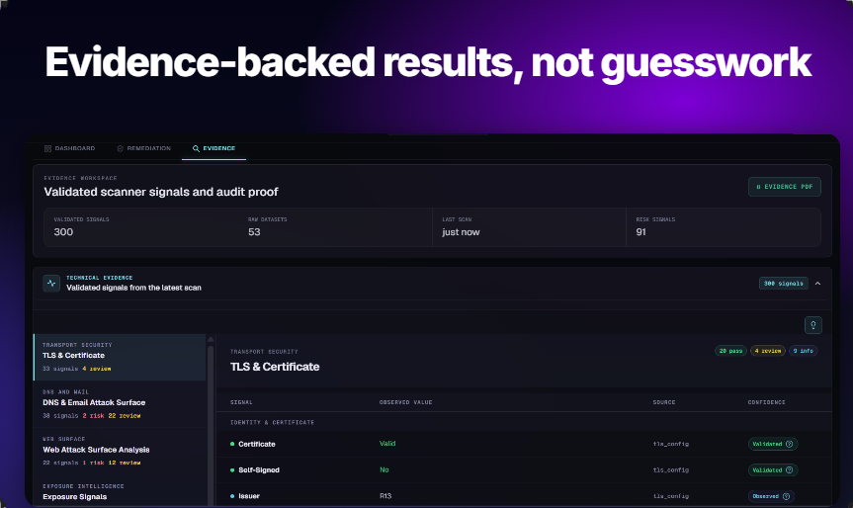Filter by the 4 review badge

click(x=768, y=351)
